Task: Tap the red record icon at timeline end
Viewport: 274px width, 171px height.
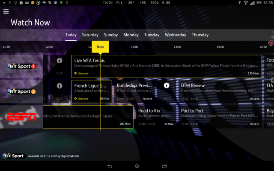Action: click(271, 43)
